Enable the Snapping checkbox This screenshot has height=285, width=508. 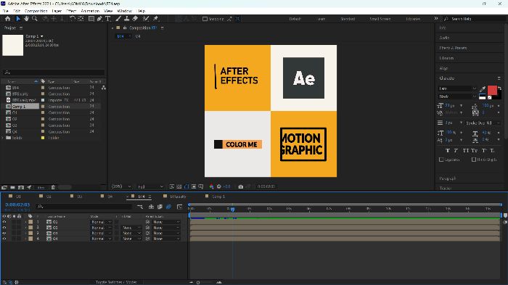[205, 19]
